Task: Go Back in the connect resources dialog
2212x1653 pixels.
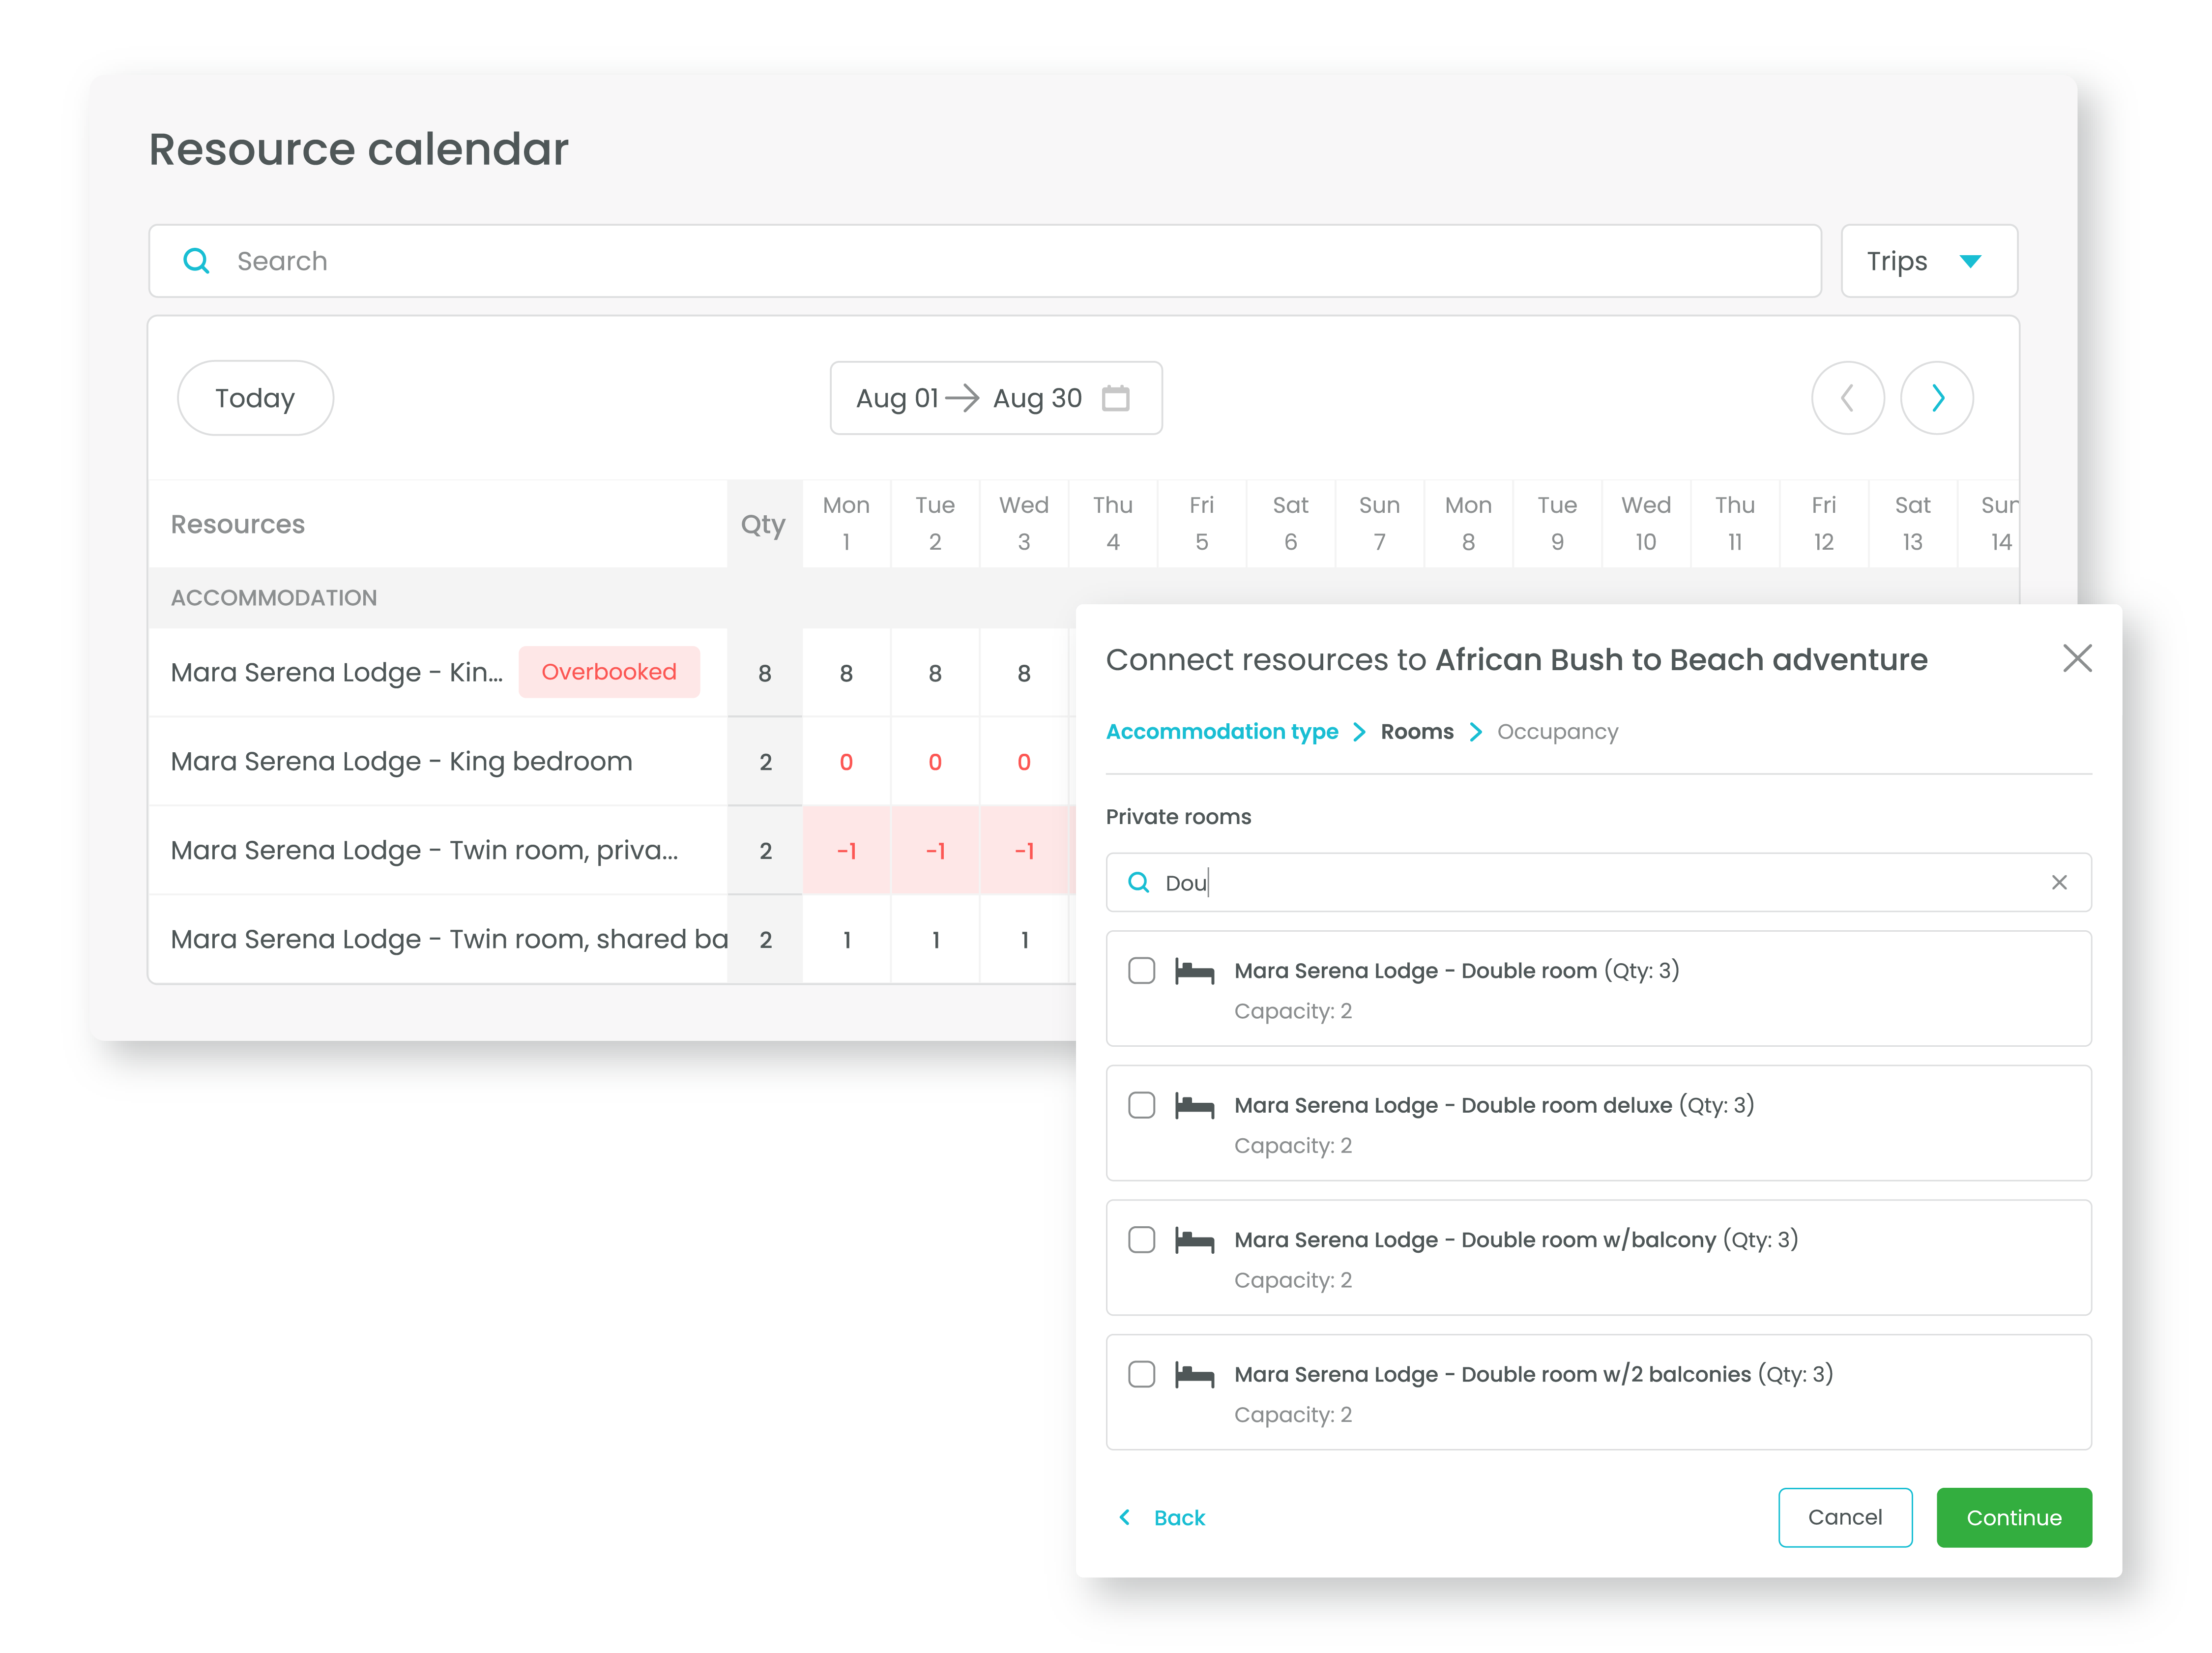Action: tap(1162, 1518)
